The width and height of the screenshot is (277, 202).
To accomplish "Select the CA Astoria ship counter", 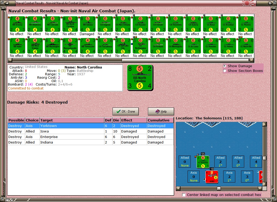I will [x=193, y=24].
